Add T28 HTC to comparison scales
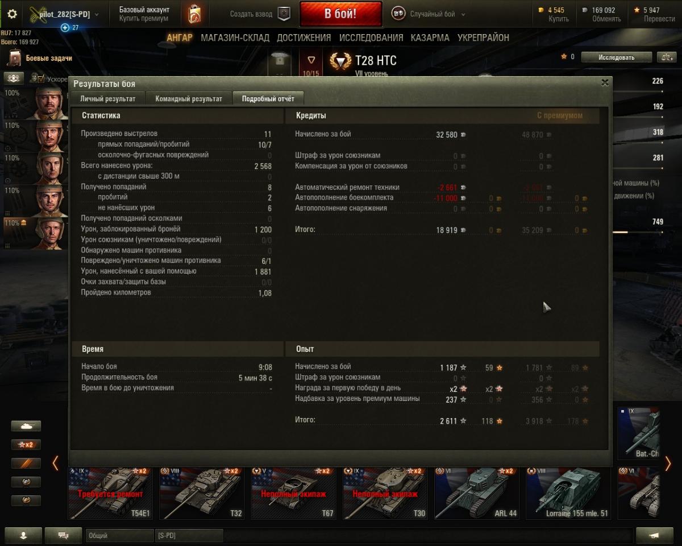The image size is (682, 546). click(x=666, y=57)
